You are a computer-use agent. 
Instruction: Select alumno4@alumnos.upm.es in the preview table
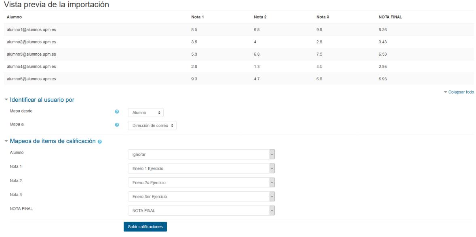pos(31,67)
